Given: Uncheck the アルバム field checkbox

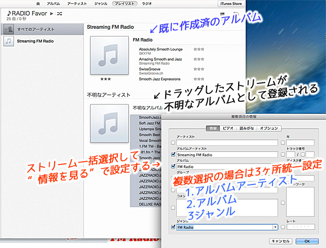Looking at the screenshot, I should click(173, 166).
